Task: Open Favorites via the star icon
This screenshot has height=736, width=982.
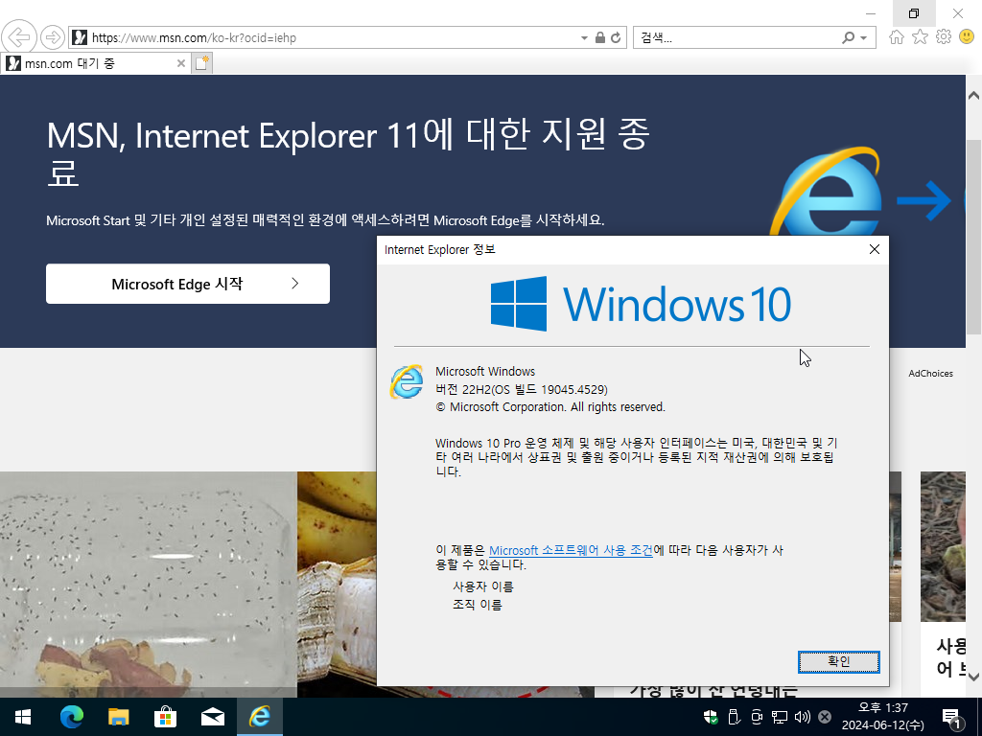Action: click(x=920, y=37)
